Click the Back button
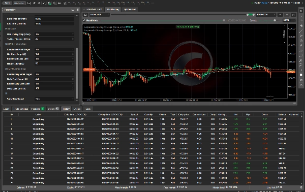Viewport: 305px width, 192px height. (7, 3)
